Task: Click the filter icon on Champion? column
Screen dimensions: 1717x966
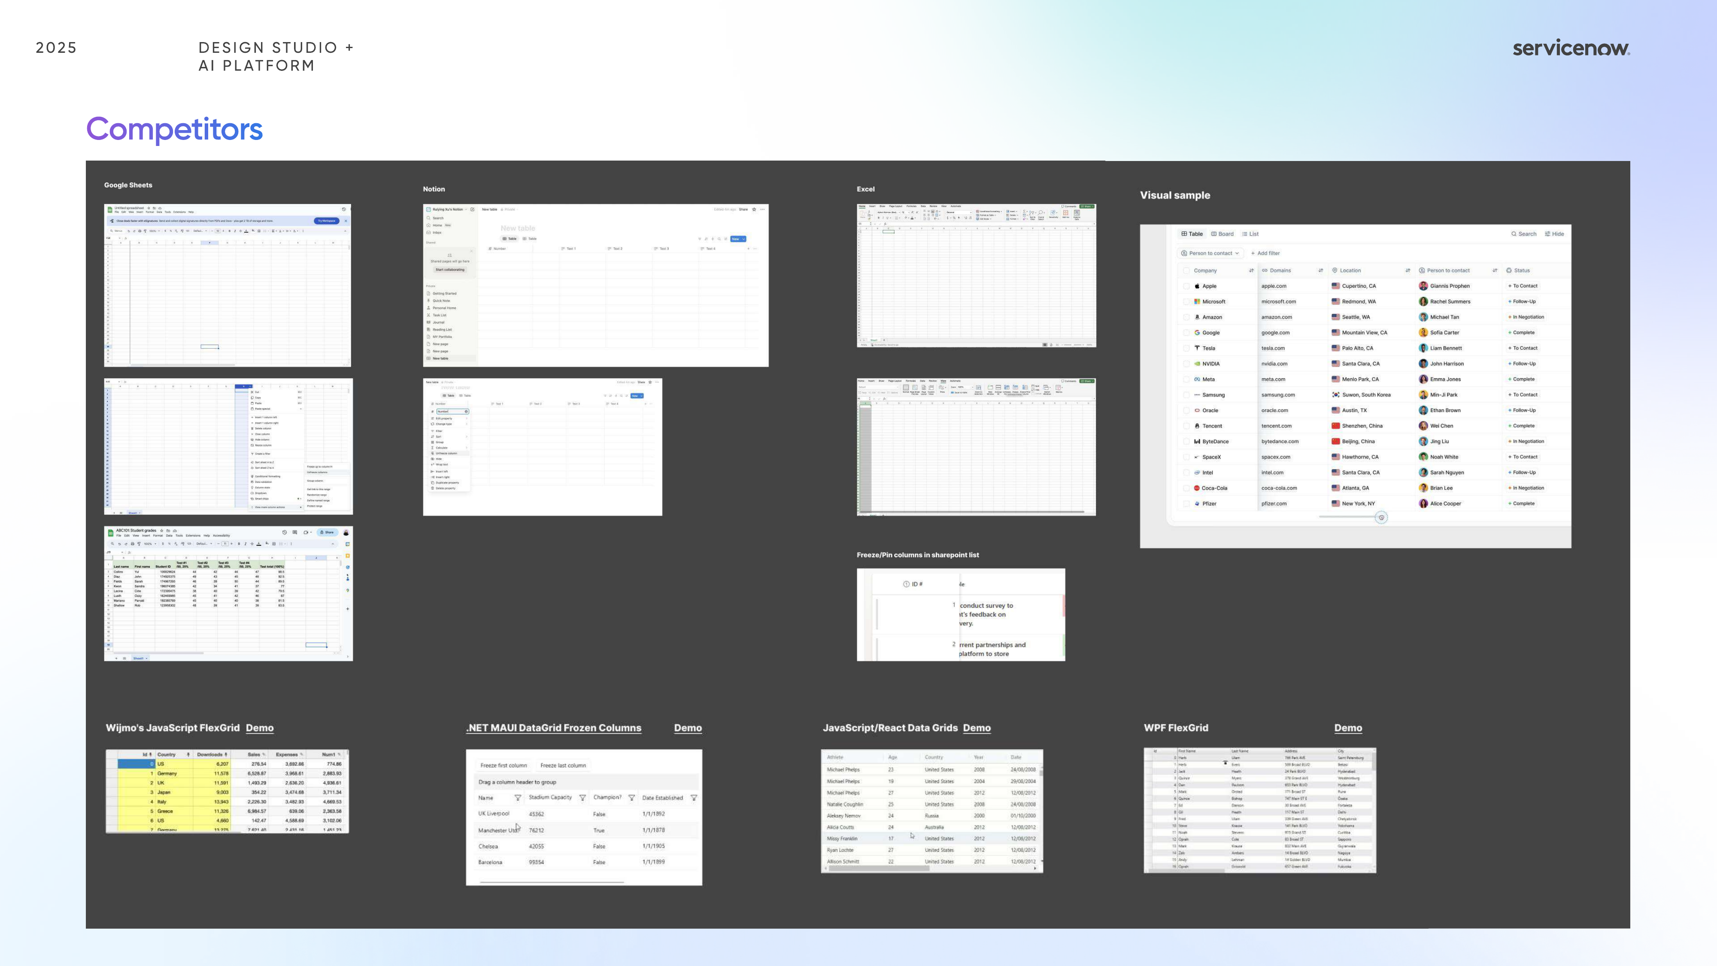Action: [x=631, y=798]
